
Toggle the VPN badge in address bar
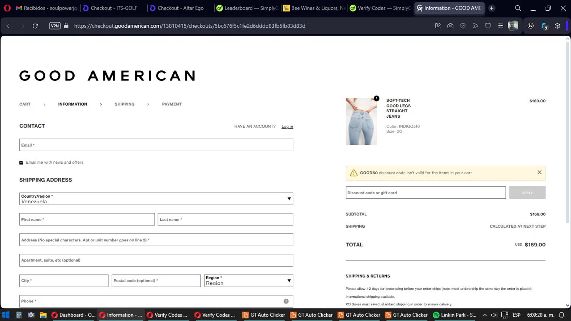[55, 26]
